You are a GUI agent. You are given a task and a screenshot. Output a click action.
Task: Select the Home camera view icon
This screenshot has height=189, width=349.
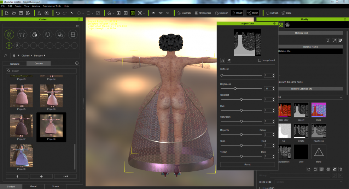(x=109, y=13)
